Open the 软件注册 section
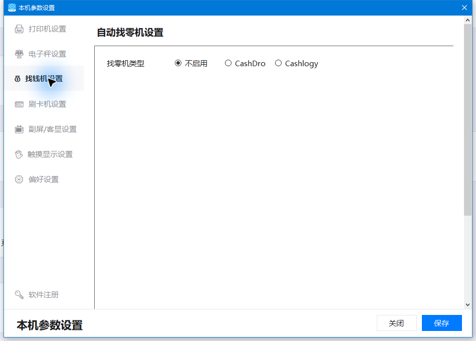Screen dimensions: 476x341 tap(44, 294)
